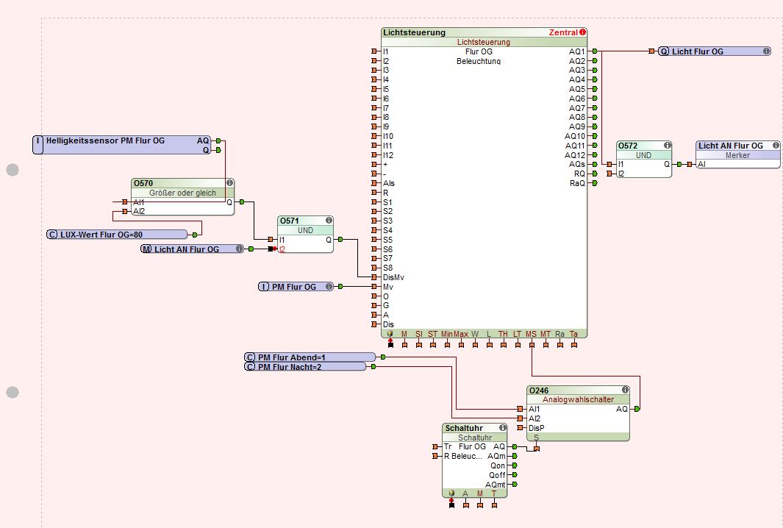
Task: Select the Dis input connector of Lichtsteuerung
Action: pos(374,324)
